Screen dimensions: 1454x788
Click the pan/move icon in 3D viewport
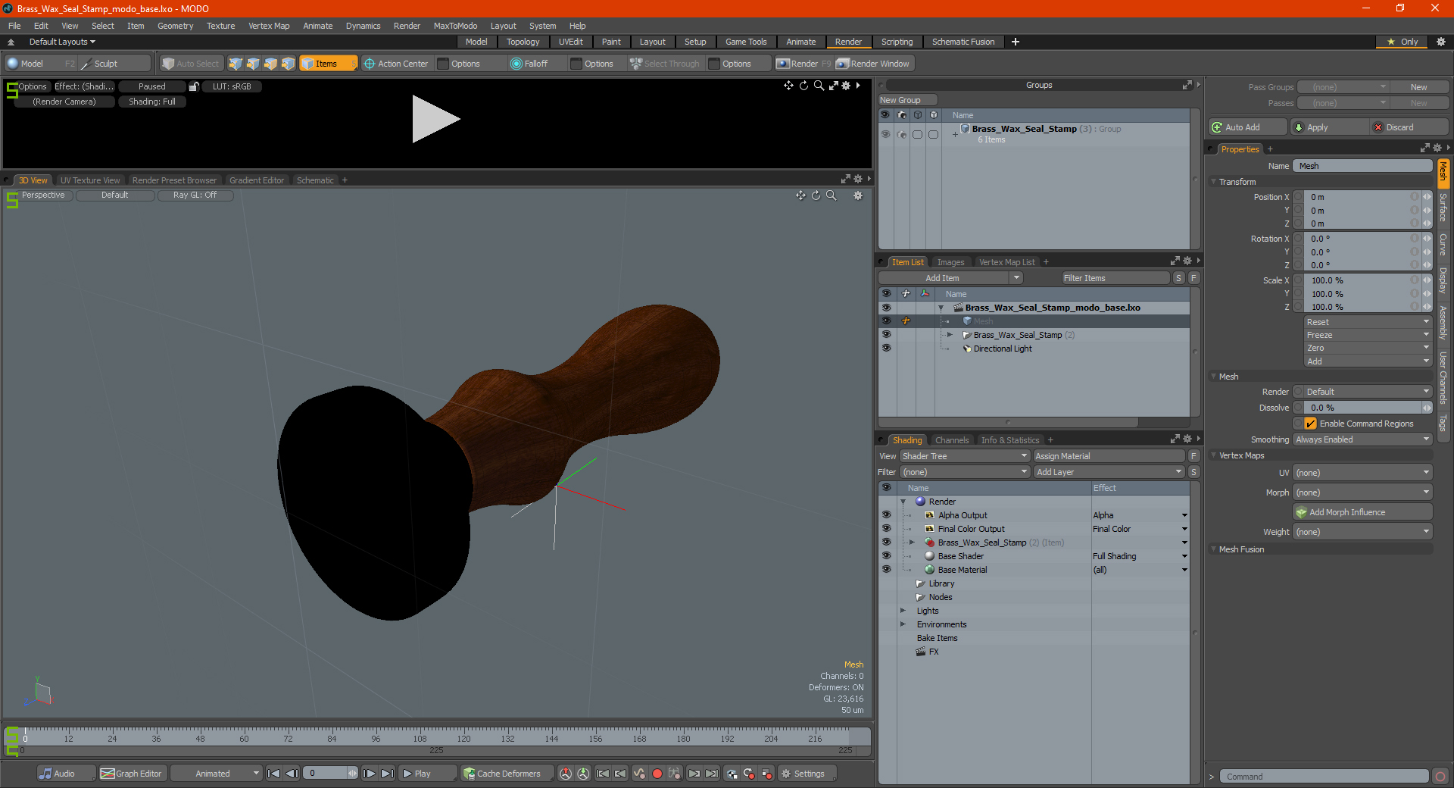[x=800, y=195]
